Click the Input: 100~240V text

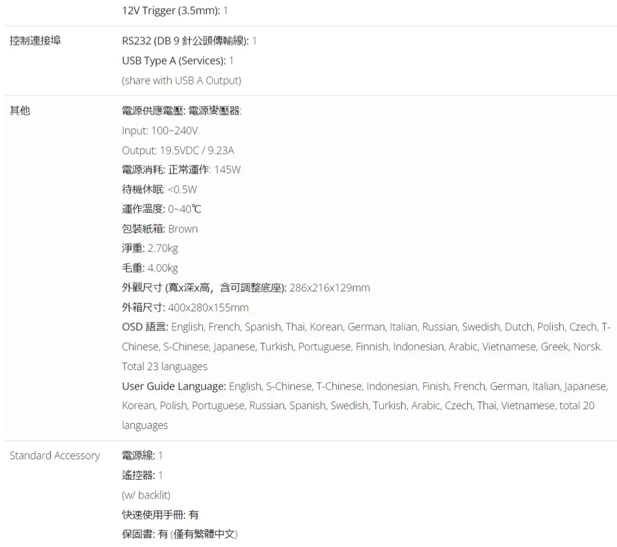pyautogui.click(x=160, y=131)
